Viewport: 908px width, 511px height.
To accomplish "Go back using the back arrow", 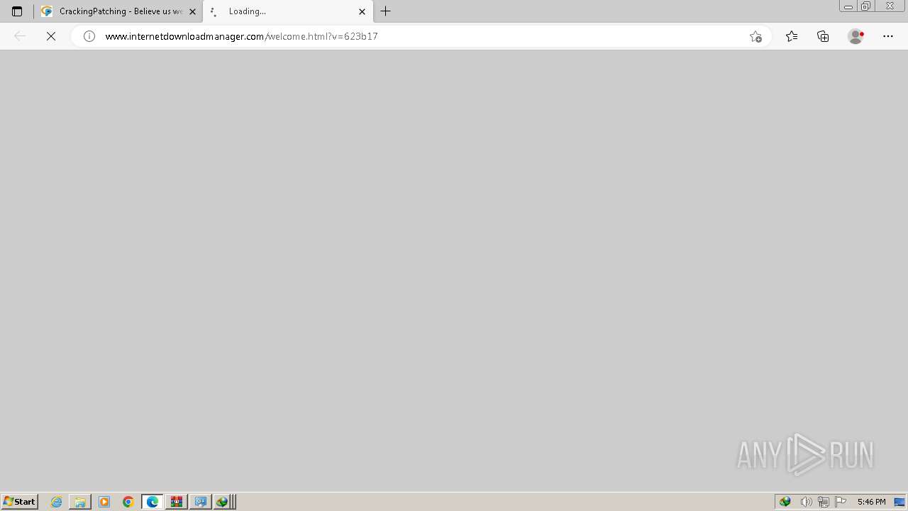I will coord(20,36).
